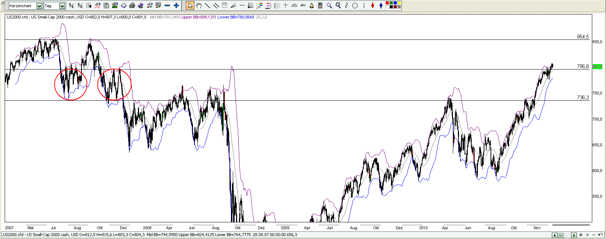Pick the dark red color swatch
Image resolution: width=606 pixels, height=239 pixels.
(x=395, y=7)
